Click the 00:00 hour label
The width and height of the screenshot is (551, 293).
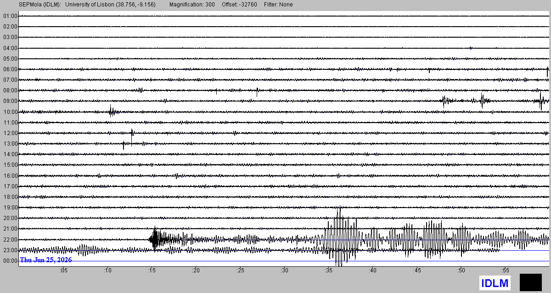10,261
